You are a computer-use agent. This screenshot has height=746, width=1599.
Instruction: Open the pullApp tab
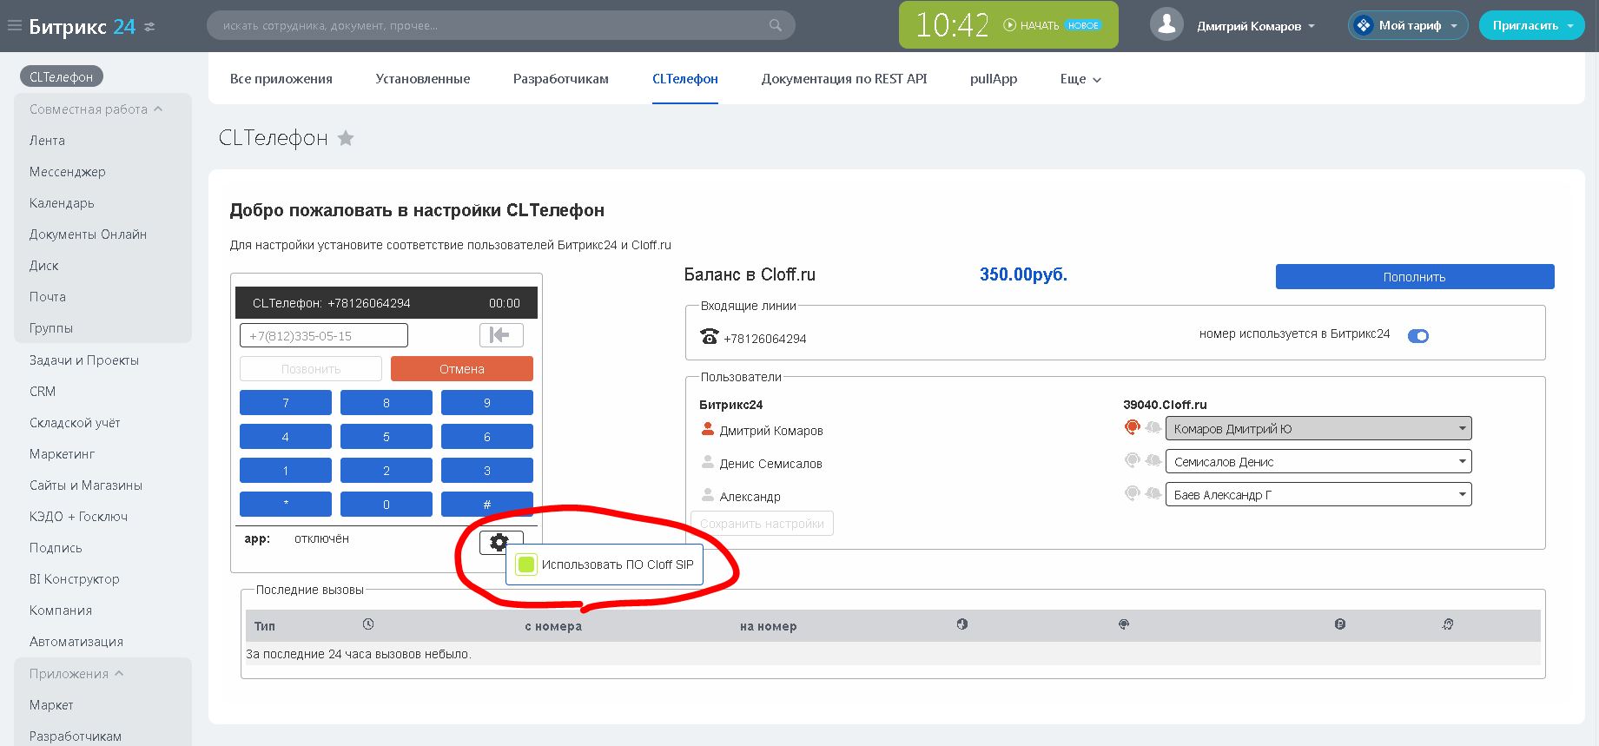pos(994,79)
